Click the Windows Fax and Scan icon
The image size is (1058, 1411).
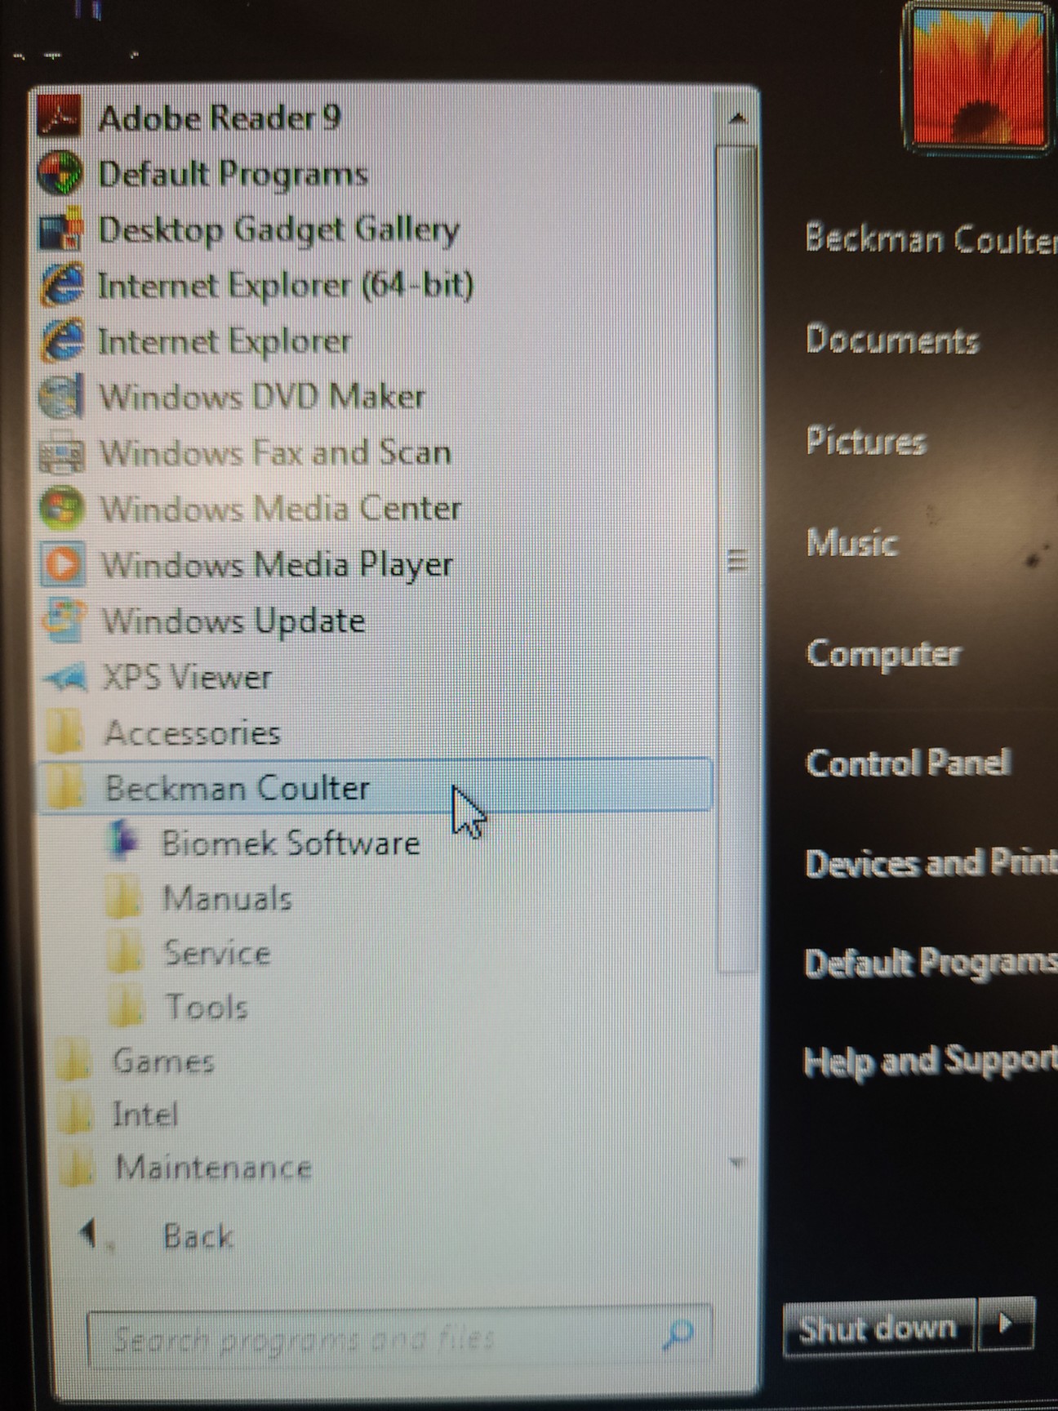(62, 453)
